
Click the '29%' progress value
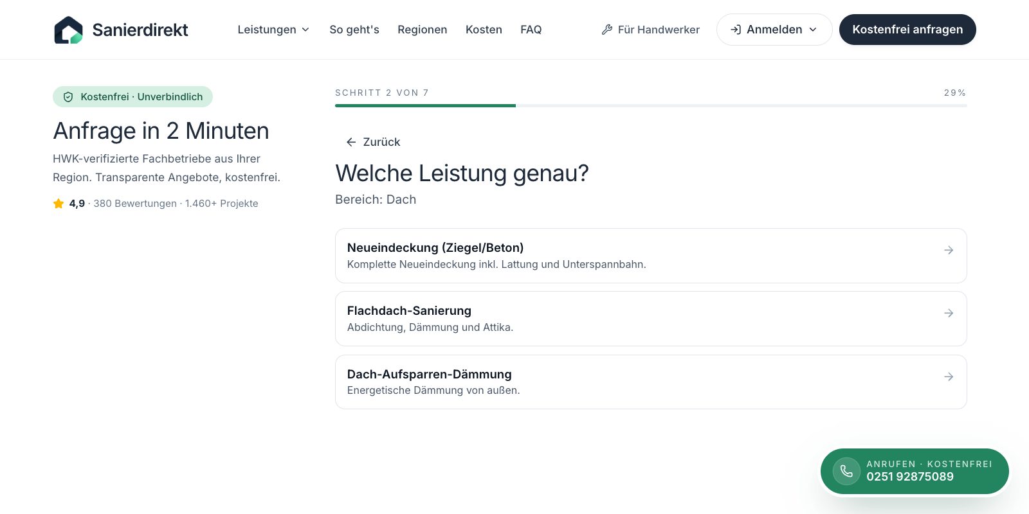[955, 93]
